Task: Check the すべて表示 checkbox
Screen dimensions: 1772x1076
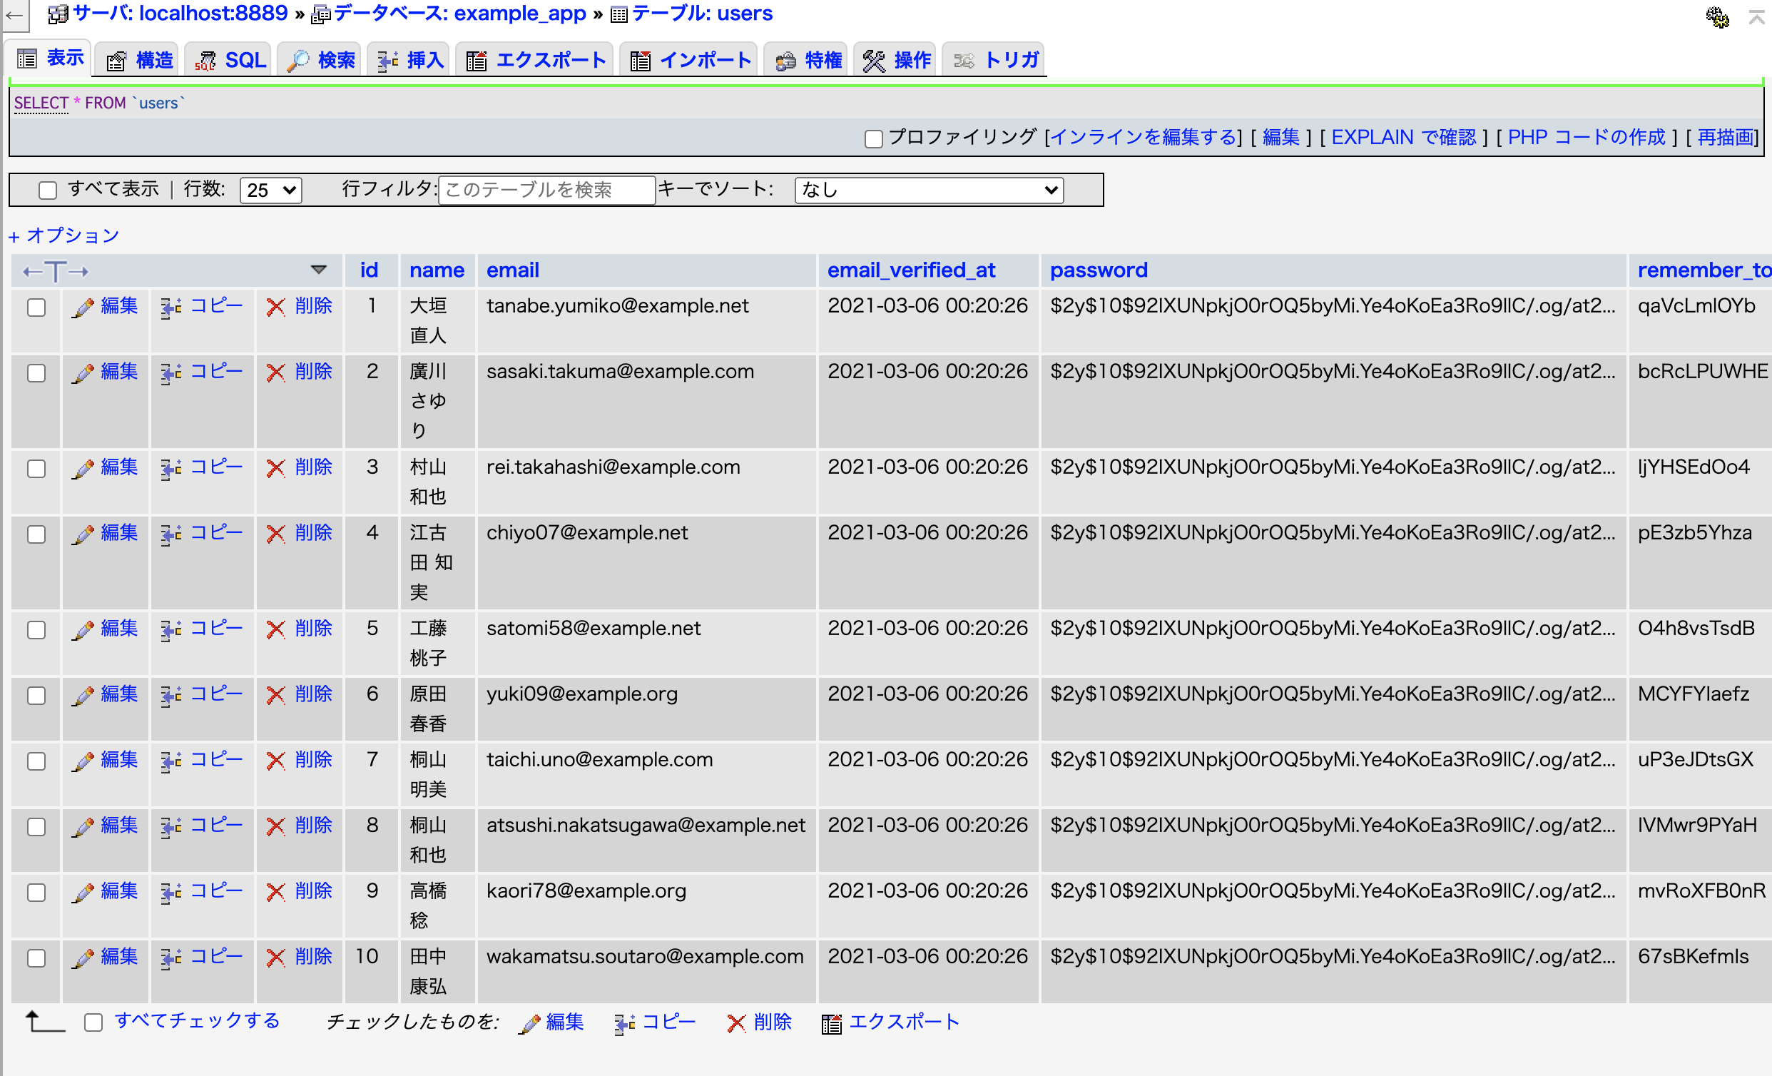Action: click(48, 189)
